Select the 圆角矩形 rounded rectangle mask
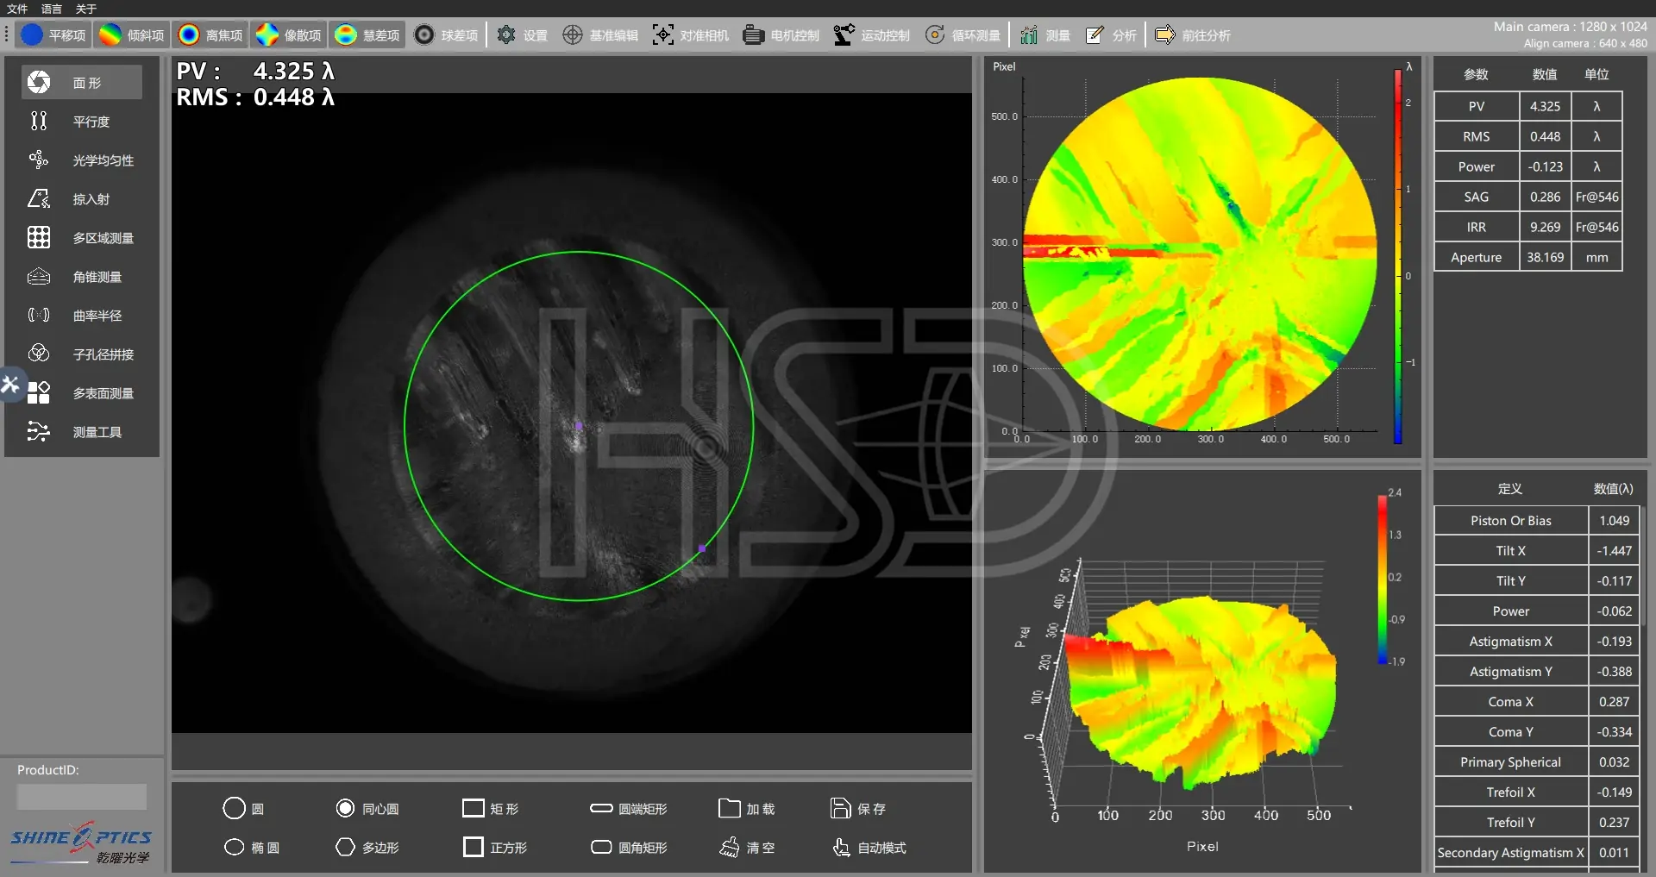 point(629,848)
